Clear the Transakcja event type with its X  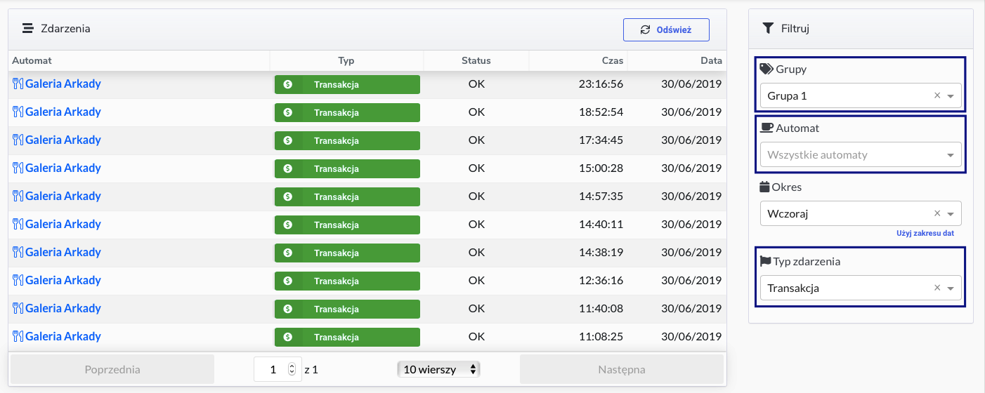tap(937, 288)
